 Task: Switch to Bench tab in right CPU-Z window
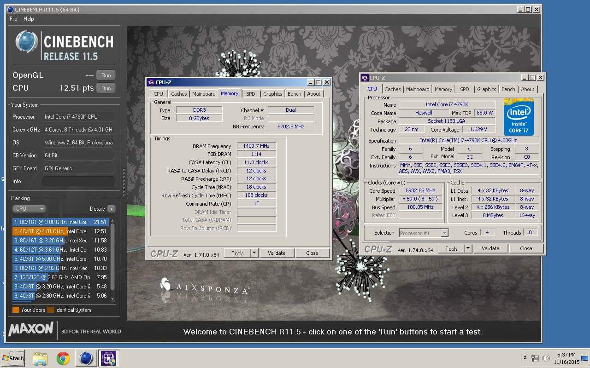tap(508, 89)
